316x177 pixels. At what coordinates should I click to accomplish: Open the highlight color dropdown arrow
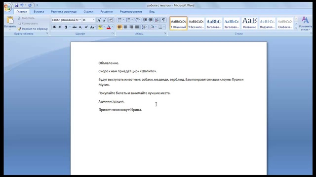[x=104, y=27]
